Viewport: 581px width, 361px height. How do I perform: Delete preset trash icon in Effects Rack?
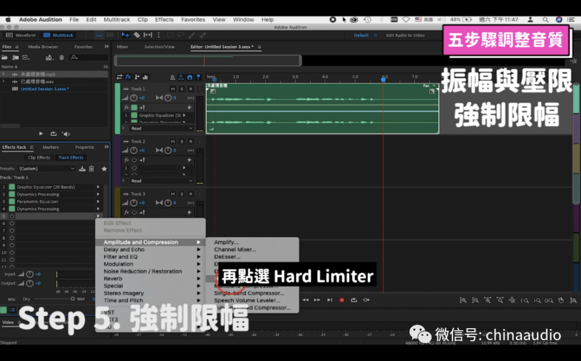(91, 168)
